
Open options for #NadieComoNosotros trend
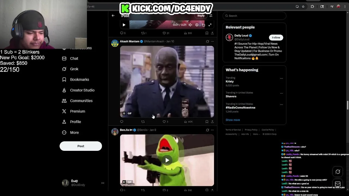pos(281,105)
